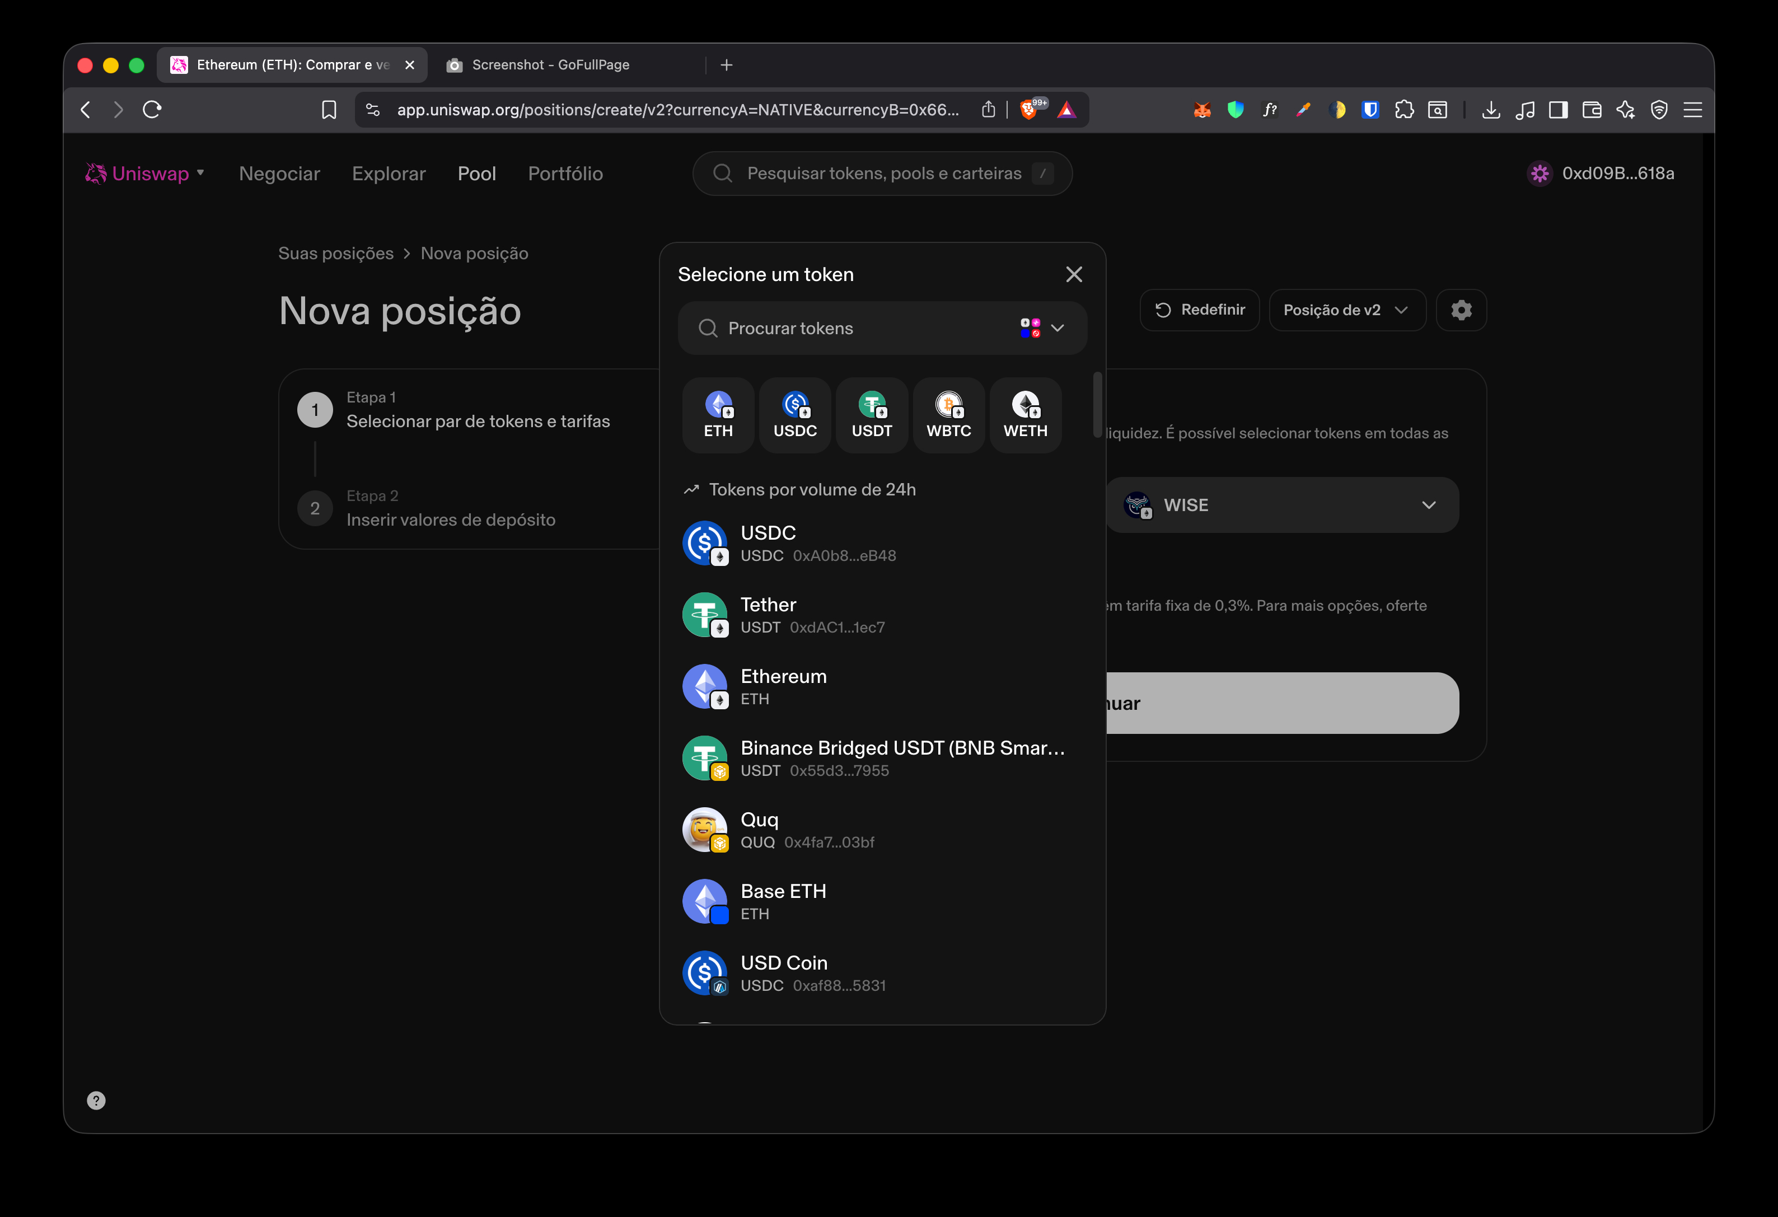1778x1217 pixels.
Task: Open the browser hamburger menu
Action: (x=1692, y=110)
